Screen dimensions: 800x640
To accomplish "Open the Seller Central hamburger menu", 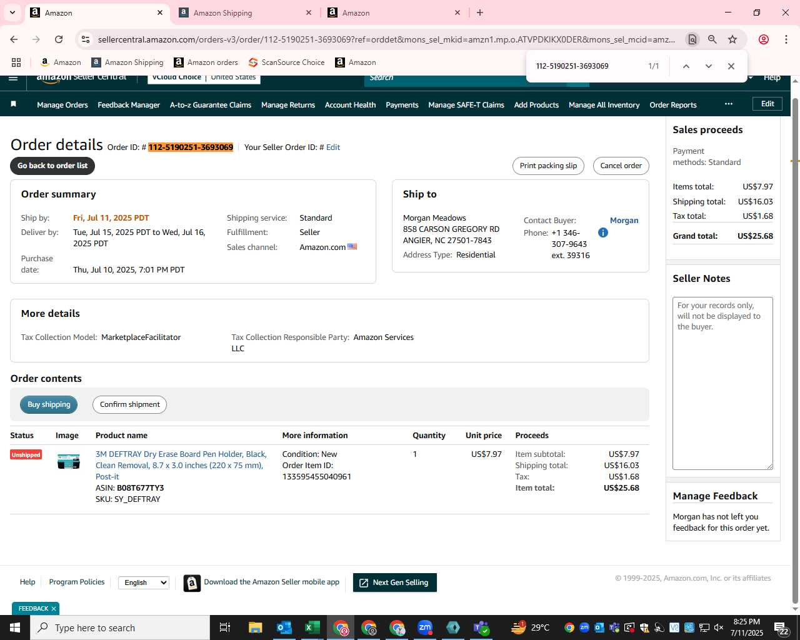I will click(x=13, y=78).
